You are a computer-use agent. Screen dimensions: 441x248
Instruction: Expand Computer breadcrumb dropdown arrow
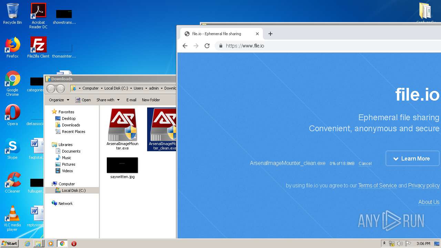pos(102,89)
